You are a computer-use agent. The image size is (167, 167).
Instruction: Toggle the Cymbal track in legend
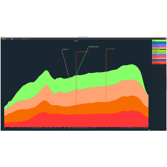coord(159,42)
